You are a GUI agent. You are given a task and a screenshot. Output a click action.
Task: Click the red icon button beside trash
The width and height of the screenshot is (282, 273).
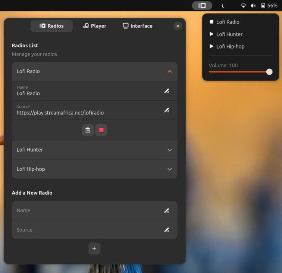tap(101, 130)
